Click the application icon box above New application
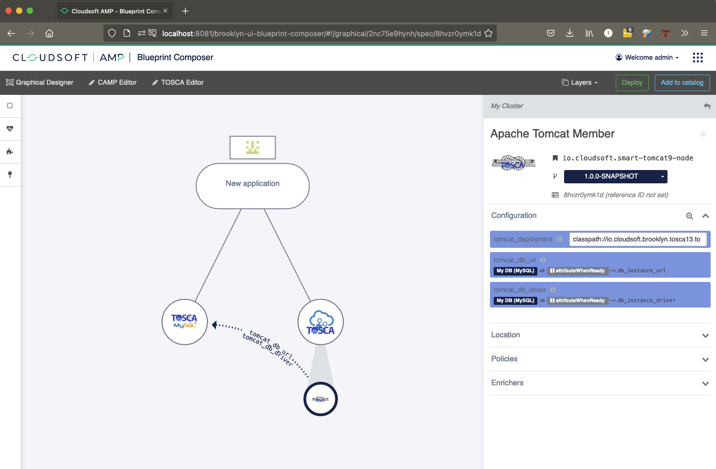 (253, 148)
